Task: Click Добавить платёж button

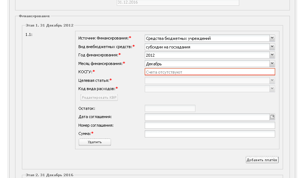Action: pyautogui.click(x=262, y=160)
